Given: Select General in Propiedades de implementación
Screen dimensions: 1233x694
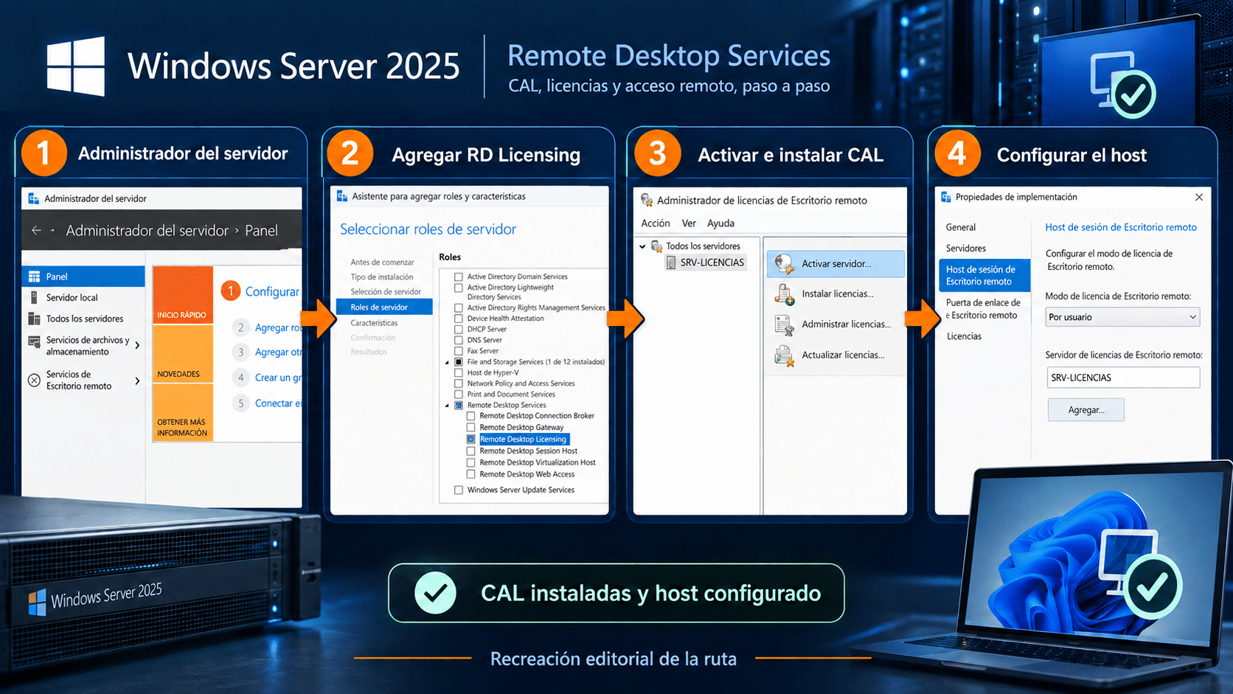Looking at the screenshot, I should [961, 227].
